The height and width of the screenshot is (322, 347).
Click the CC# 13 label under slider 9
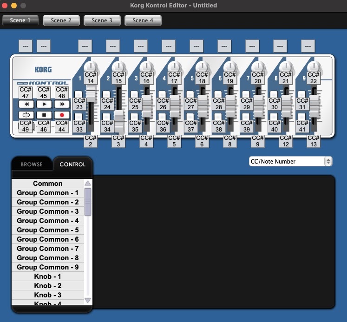pyautogui.click(x=314, y=141)
